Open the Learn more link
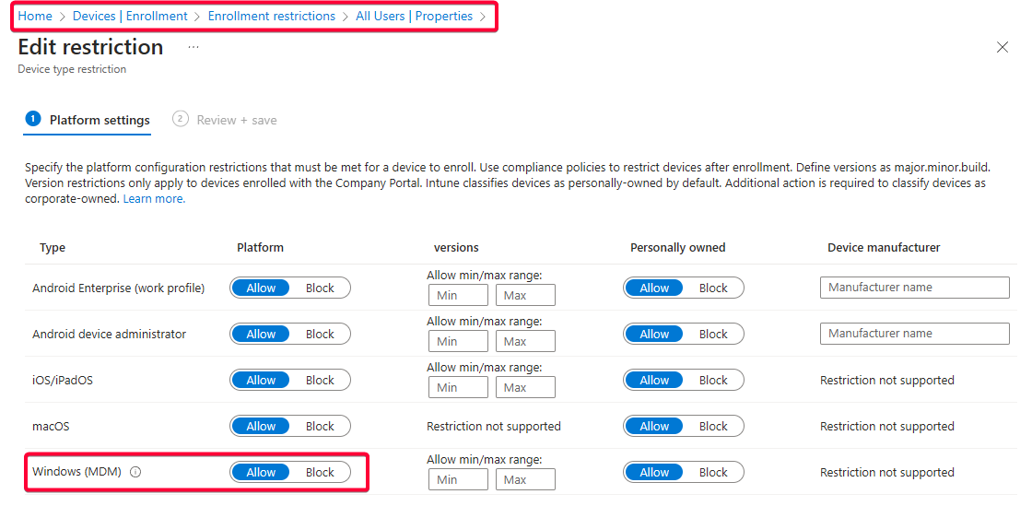1032x506 pixels. pos(154,199)
